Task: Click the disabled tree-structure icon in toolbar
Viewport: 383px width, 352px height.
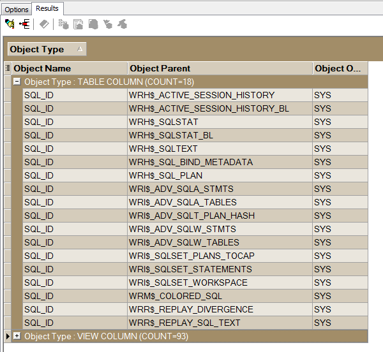Action: click(x=63, y=24)
